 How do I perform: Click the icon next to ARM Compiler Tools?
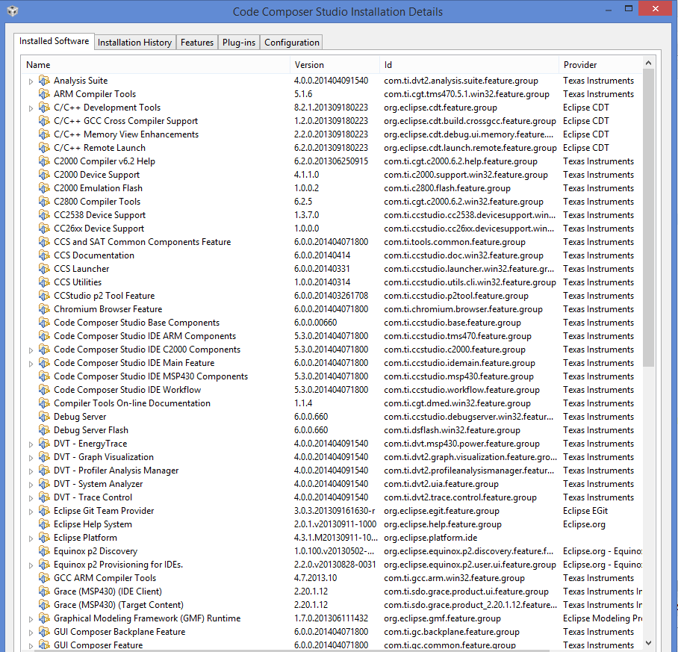click(44, 94)
